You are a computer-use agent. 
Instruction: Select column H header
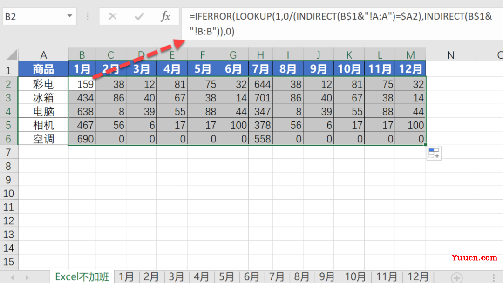pyautogui.click(x=260, y=55)
